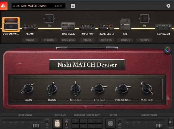
Task: Click the TONE STACK label
Action: 68,34
